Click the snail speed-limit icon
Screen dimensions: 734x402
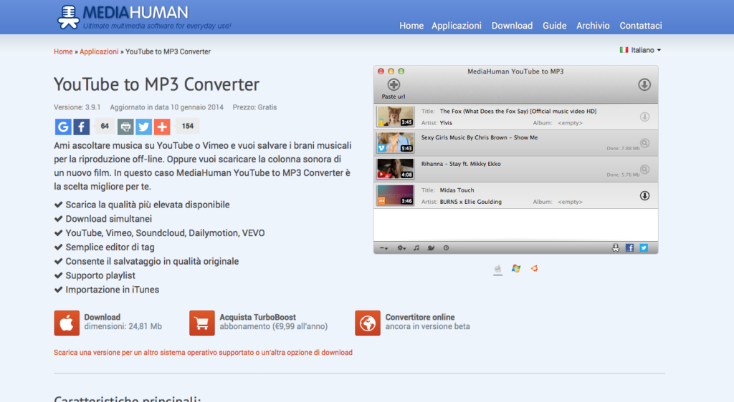pos(431,248)
